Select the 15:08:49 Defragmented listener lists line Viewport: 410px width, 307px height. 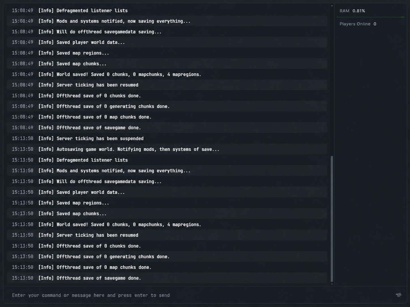[x=167, y=10]
